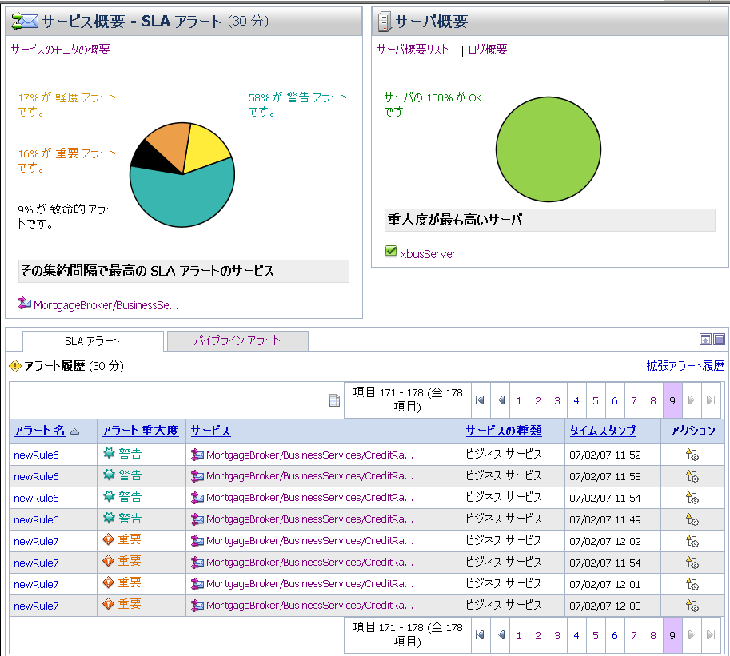Screen dimensions: 730x656
Task: Switch to パイプライン アラート tab
Action: (x=237, y=340)
